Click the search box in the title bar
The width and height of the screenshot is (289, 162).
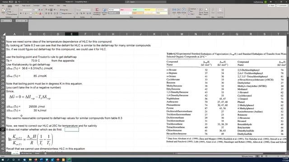click(x=145, y=2)
